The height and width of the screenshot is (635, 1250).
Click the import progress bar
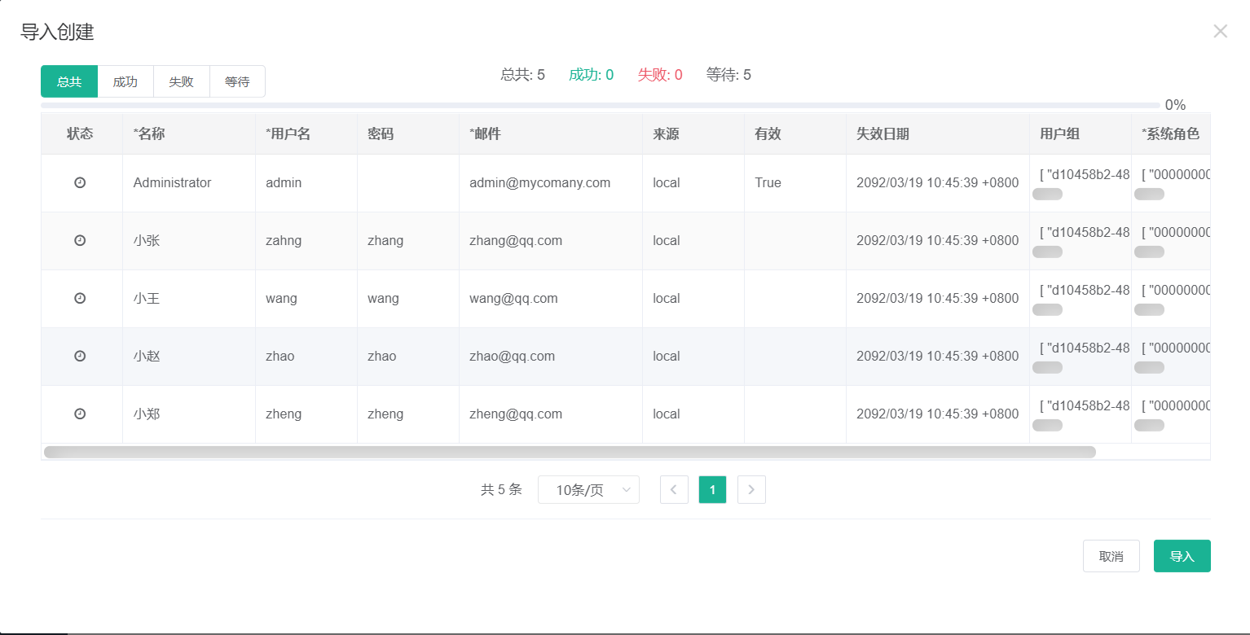point(600,105)
